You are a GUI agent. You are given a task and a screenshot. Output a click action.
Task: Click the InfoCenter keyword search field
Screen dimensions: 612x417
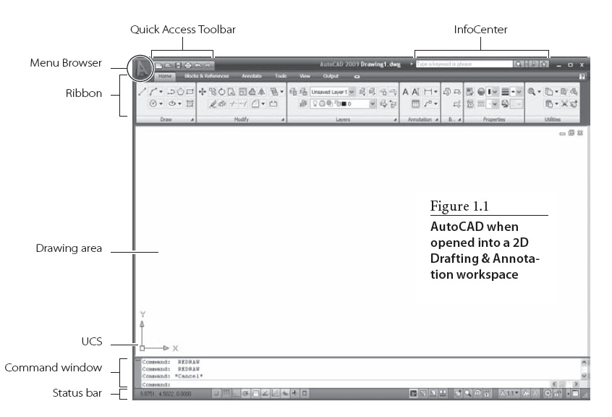point(463,64)
